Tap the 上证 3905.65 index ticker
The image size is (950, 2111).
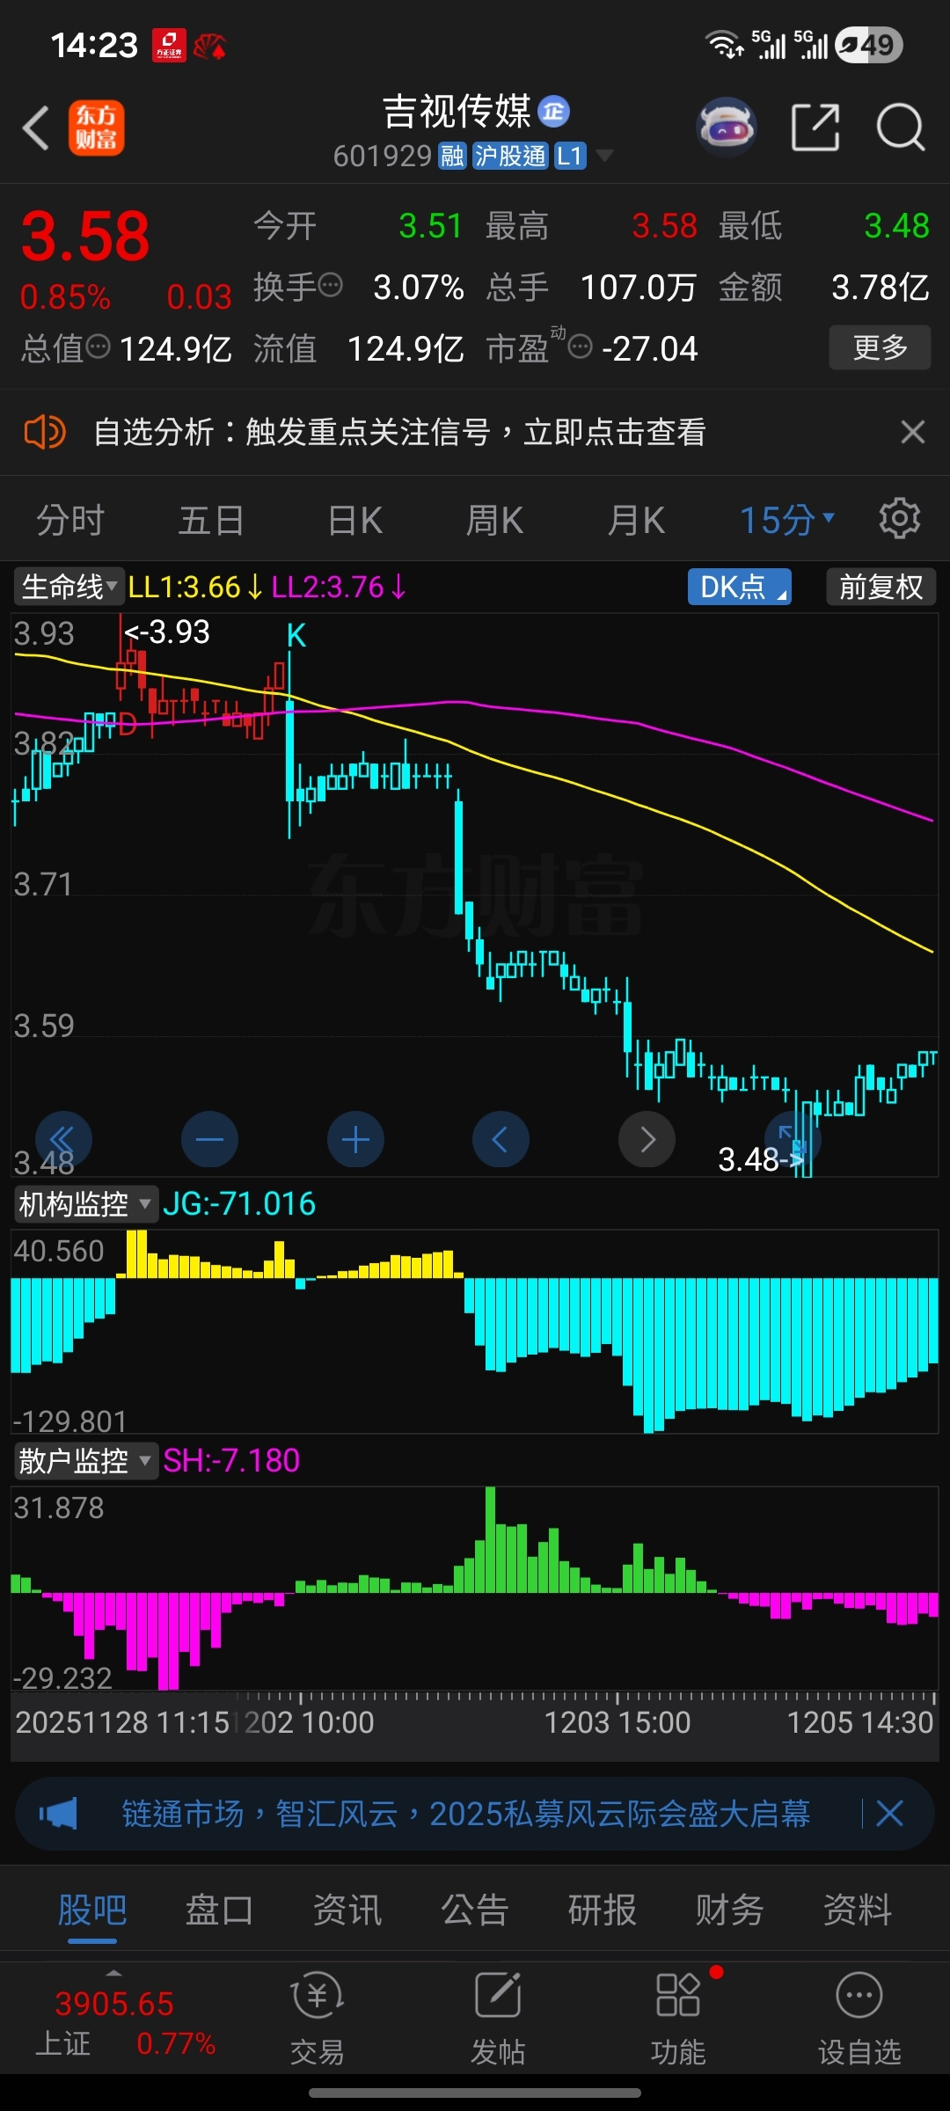click(125, 2022)
